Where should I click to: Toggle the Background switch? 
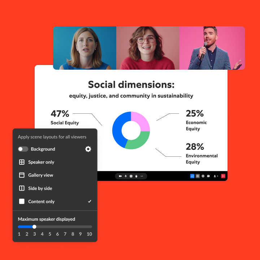[x=23, y=149]
